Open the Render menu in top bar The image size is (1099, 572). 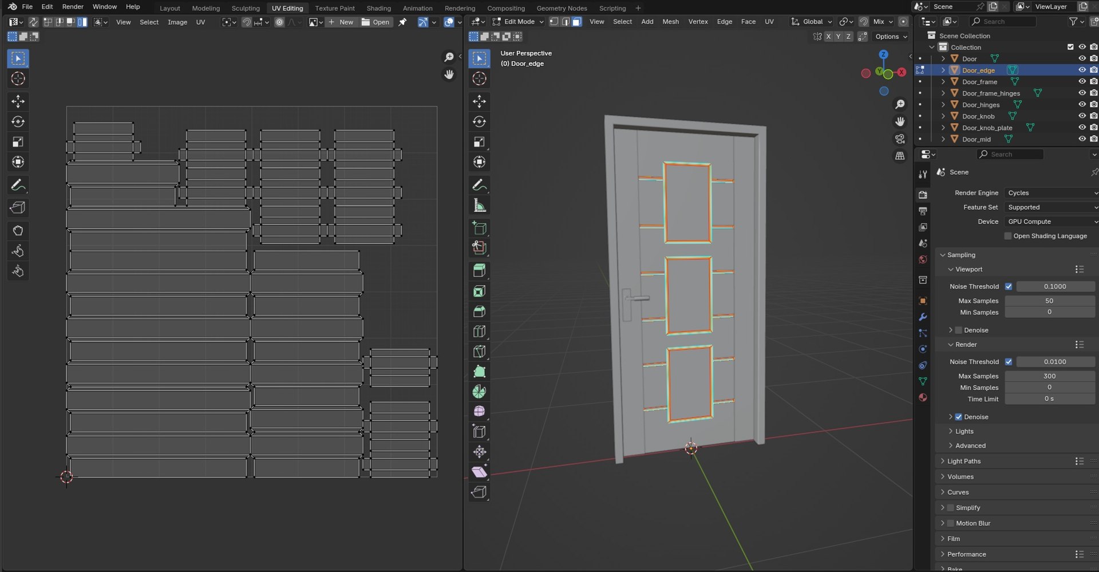pos(73,7)
